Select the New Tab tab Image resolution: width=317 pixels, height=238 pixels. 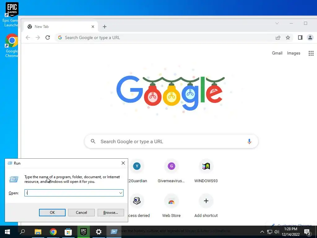[x=61, y=27]
